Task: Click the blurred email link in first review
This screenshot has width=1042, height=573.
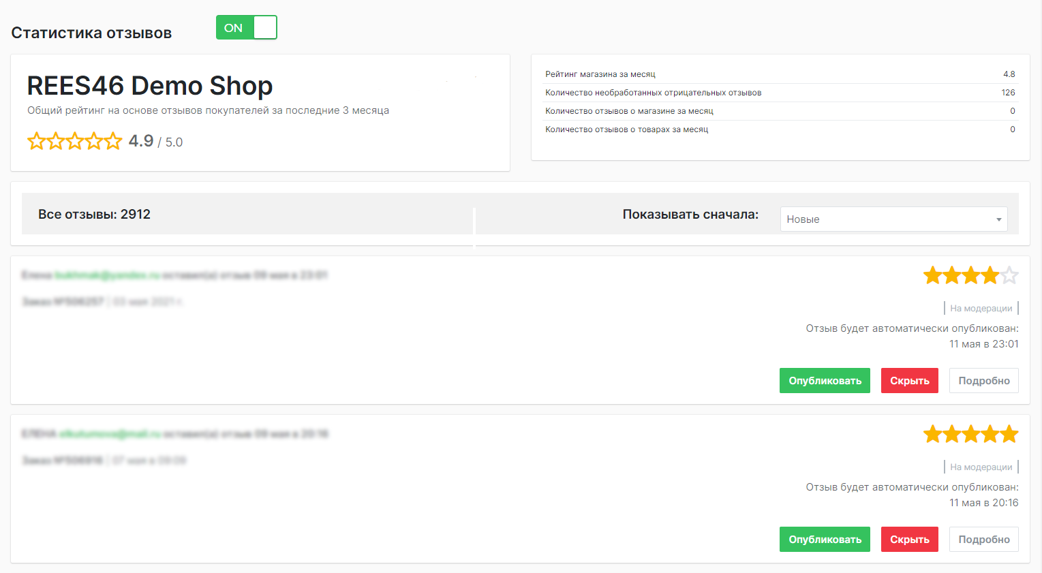Action: click(x=107, y=275)
